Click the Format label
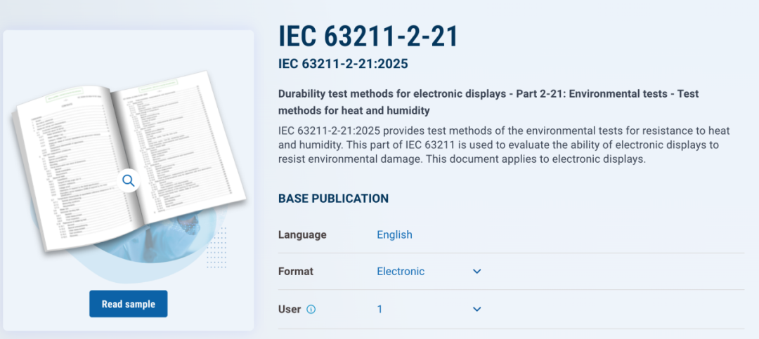The height and width of the screenshot is (339, 759). (296, 272)
